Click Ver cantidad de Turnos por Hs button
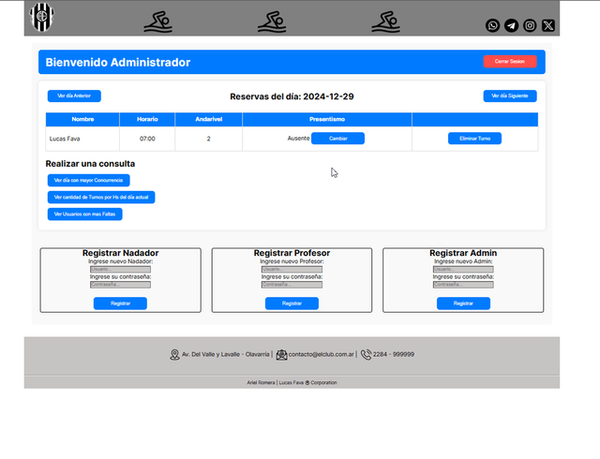Viewport: 600px width, 459px height. tap(101, 198)
